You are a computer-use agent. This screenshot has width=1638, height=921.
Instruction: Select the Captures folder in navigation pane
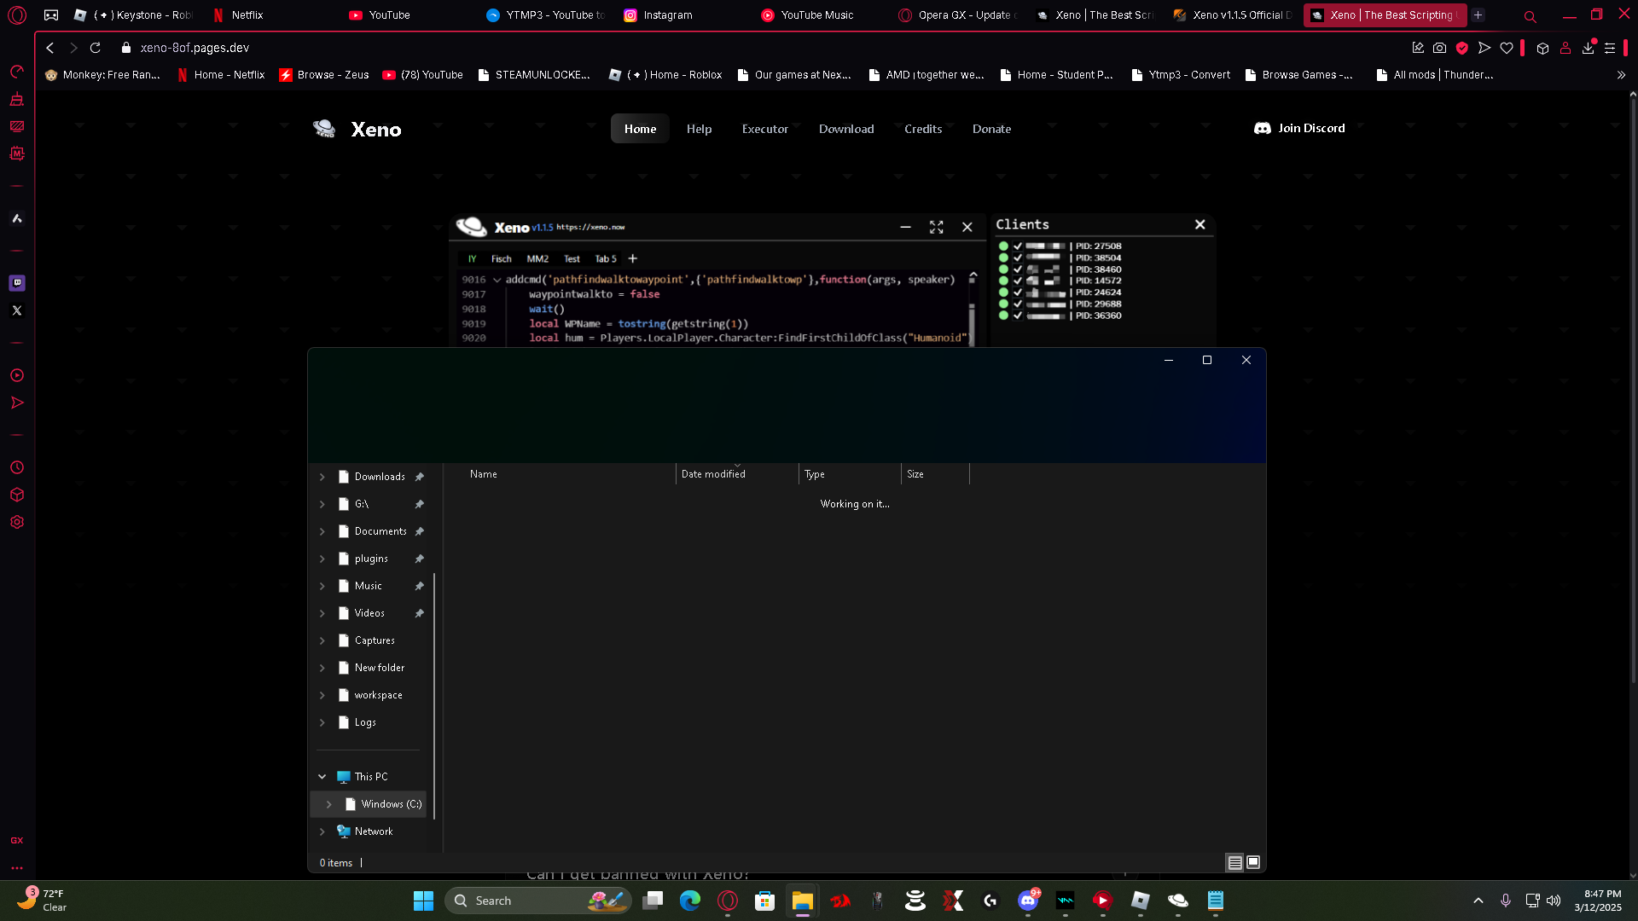pyautogui.click(x=375, y=640)
